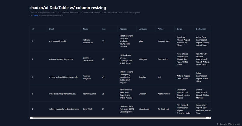
Task: Click the Airline column header
Action: 161,29
